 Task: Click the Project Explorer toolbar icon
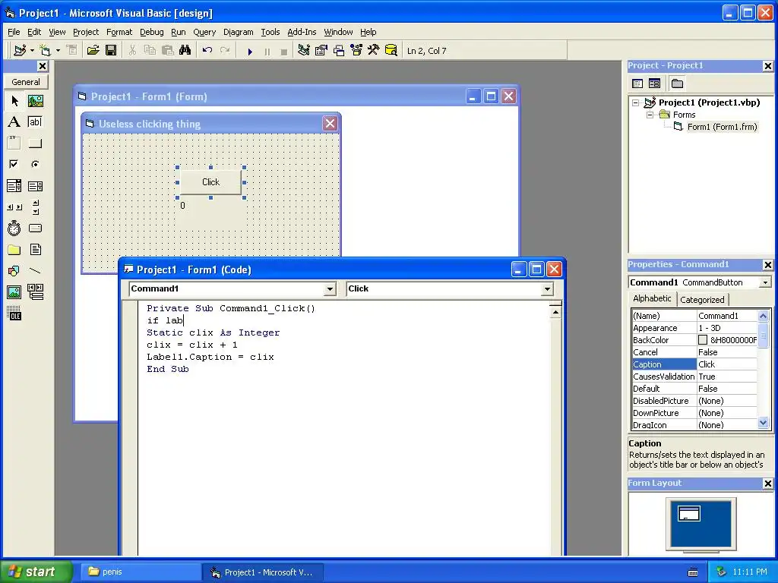(304, 50)
